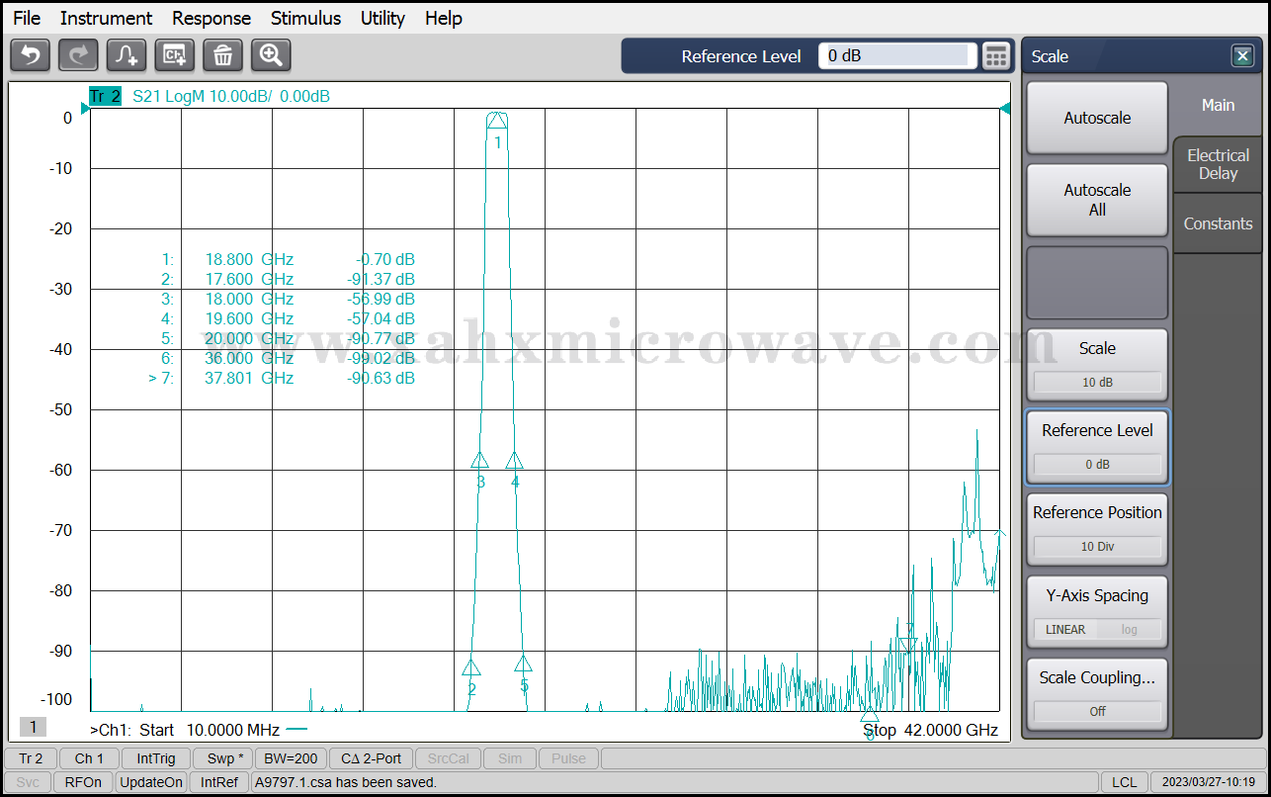The image size is (1271, 797).
Task: Open the Utility menu
Action: (382, 18)
